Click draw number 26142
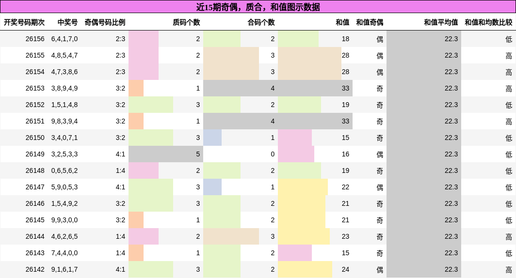516x278 pixels. 35,269
